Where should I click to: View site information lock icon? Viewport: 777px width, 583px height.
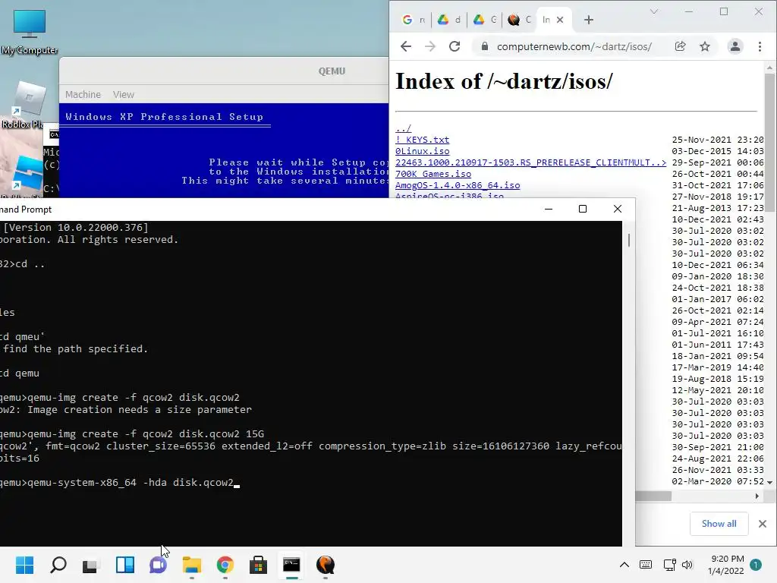click(x=485, y=46)
